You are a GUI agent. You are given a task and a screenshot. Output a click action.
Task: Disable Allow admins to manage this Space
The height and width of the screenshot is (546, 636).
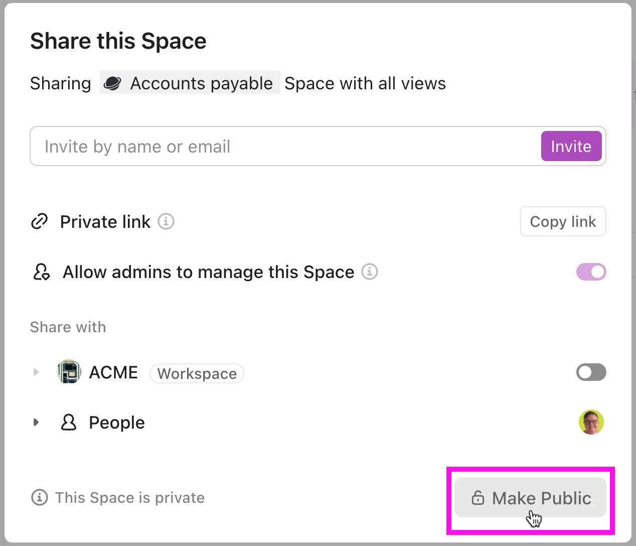click(591, 271)
